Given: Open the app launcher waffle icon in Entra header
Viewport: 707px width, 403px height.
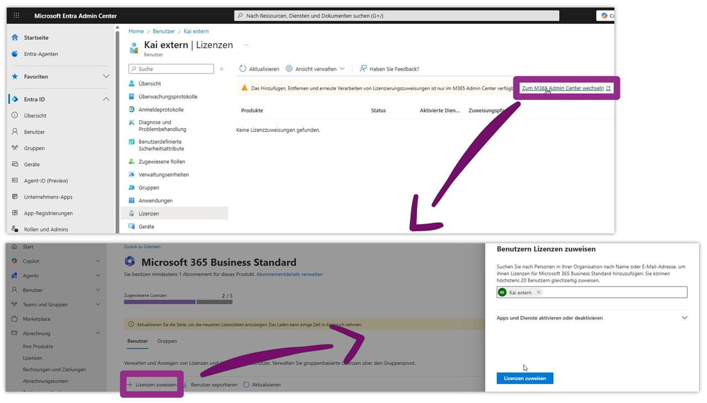Looking at the screenshot, I should pos(17,15).
